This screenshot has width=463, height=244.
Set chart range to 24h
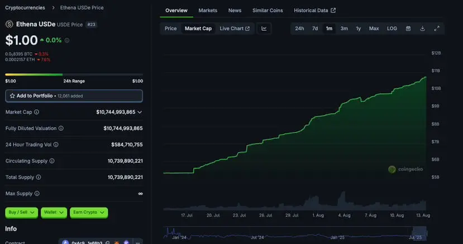[x=299, y=29]
